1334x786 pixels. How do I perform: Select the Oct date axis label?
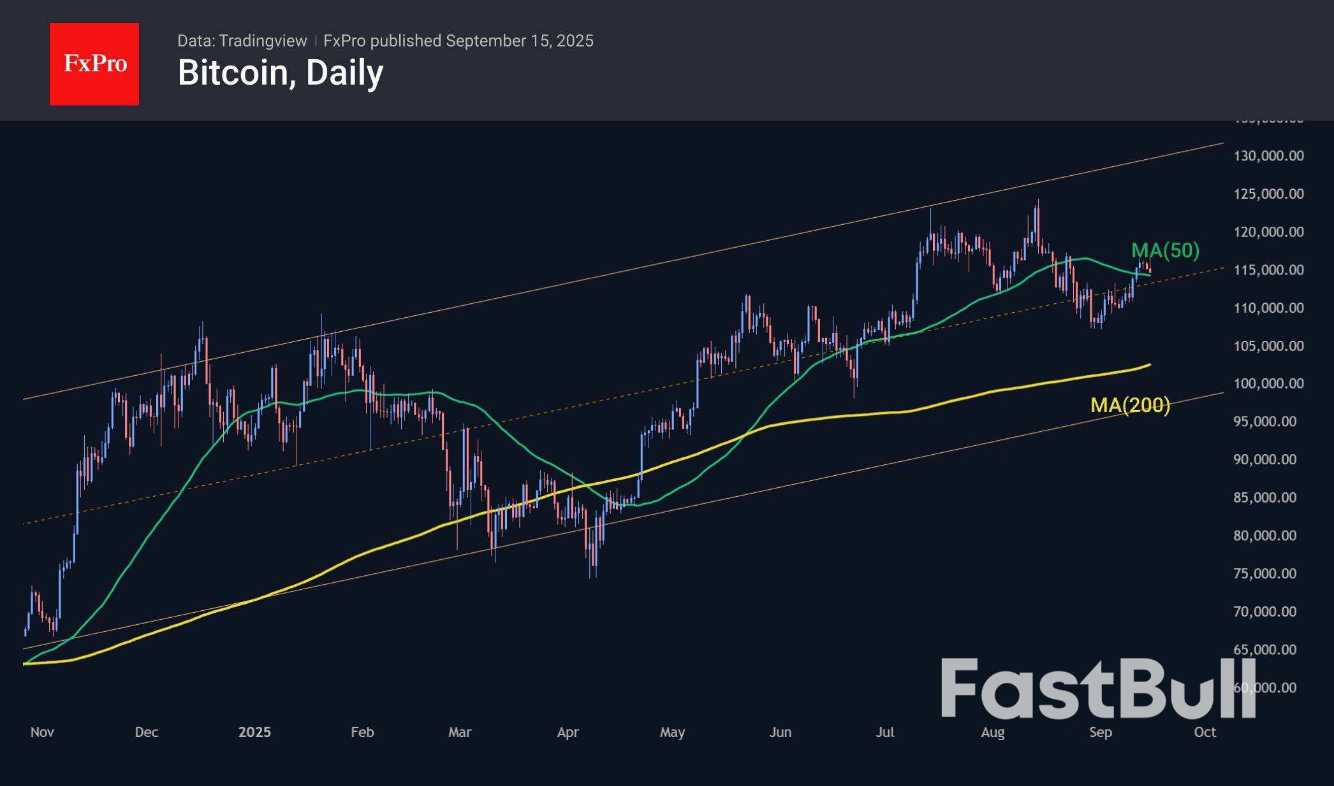pyautogui.click(x=1205, y=732)
